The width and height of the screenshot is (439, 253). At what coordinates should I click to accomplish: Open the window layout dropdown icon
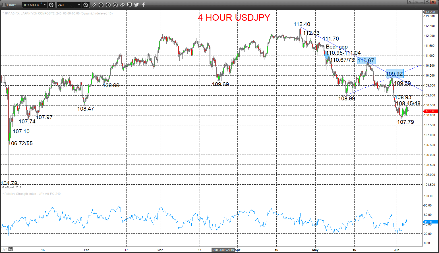(x=416, y=2)
